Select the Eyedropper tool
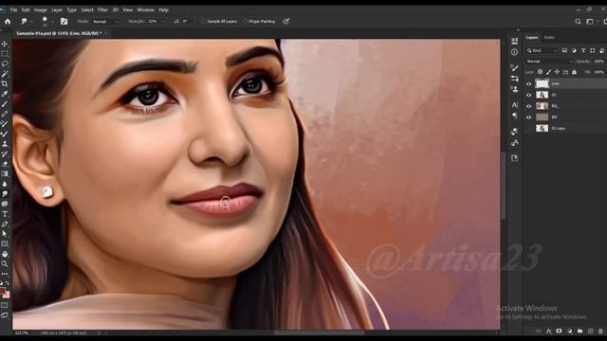The image size is (607, 341). tap(5, 94)
